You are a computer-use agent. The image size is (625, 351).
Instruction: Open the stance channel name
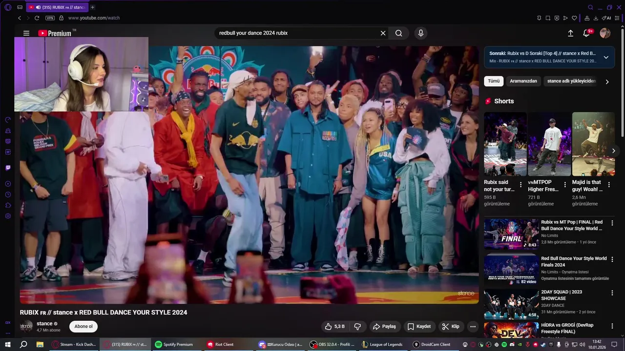(x=44, y=324)
